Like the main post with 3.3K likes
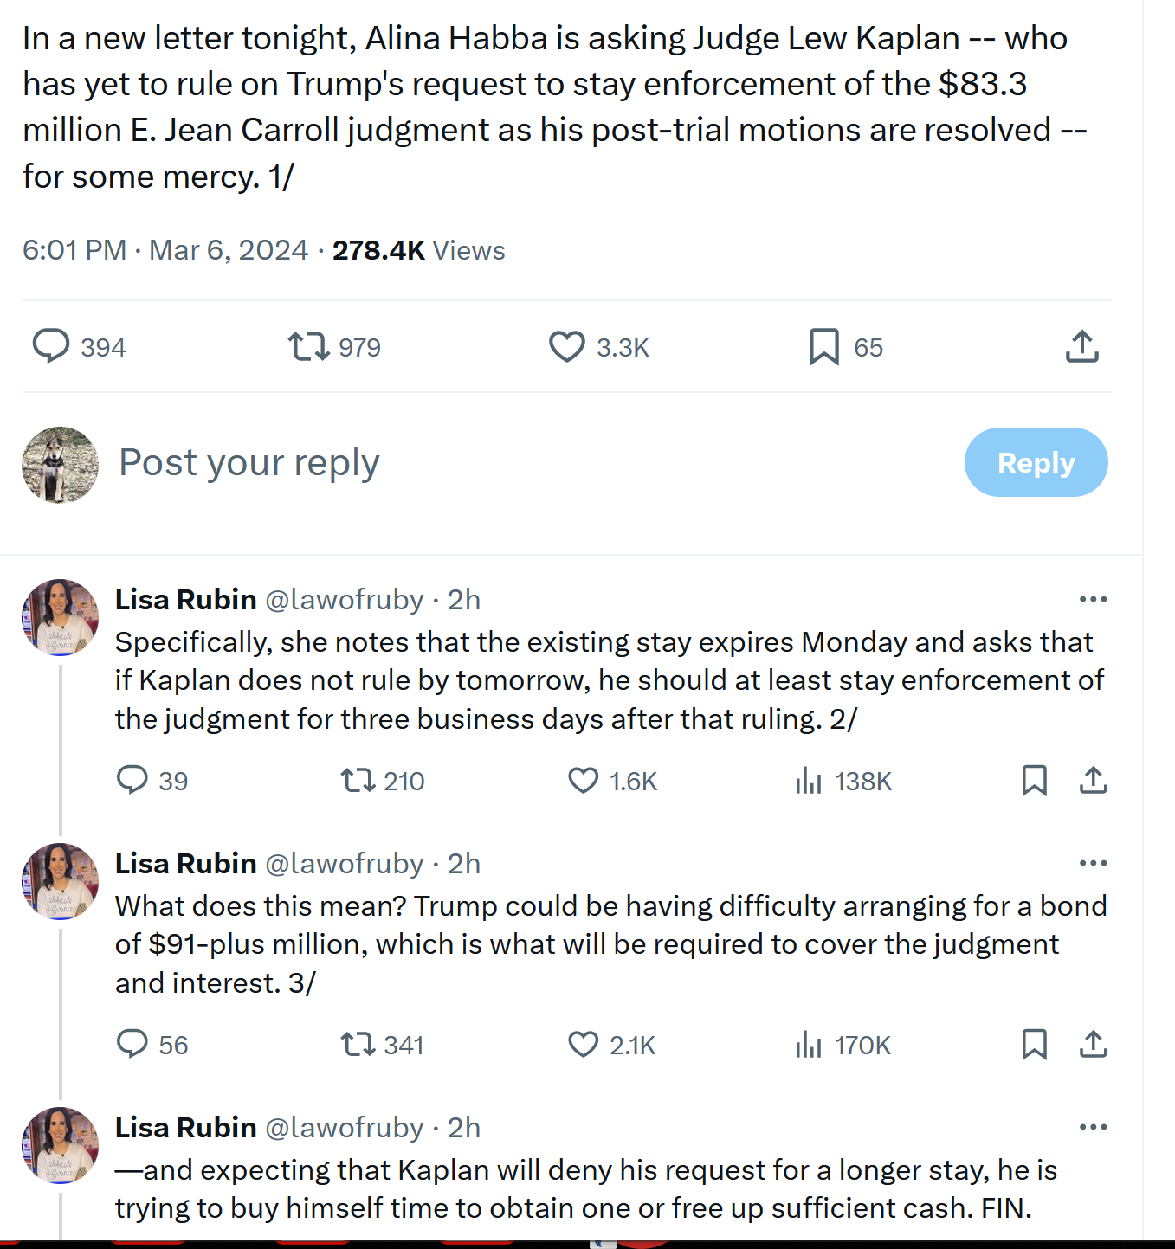The image size is (1175, 1249). [x=567, y=346]
